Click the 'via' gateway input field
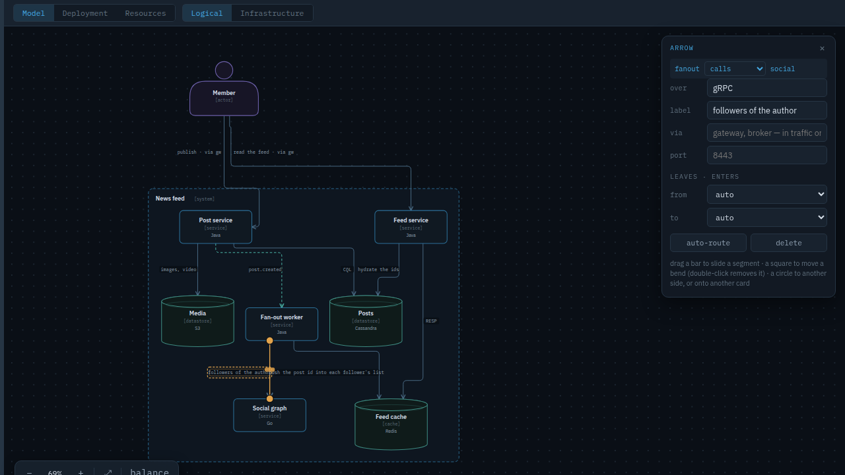 point(767,133)
